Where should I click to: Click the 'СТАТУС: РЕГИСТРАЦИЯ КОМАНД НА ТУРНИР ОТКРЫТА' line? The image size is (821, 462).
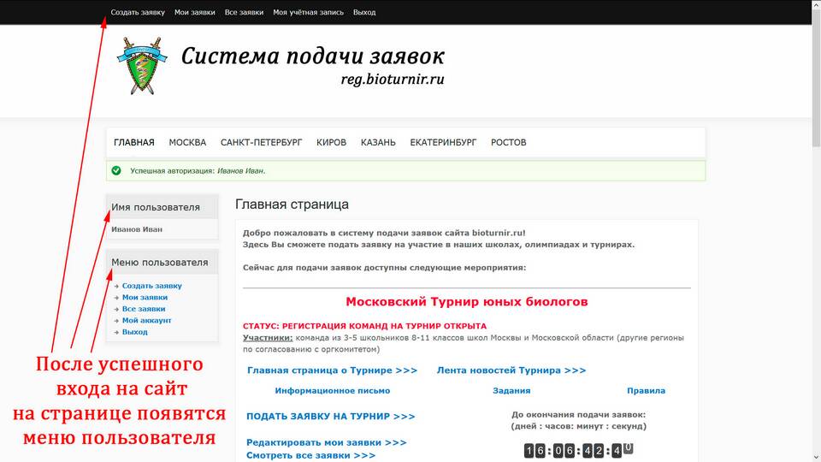click(364, 326)
